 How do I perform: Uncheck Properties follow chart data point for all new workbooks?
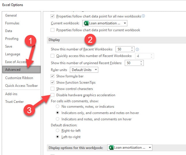coord(52,16)
